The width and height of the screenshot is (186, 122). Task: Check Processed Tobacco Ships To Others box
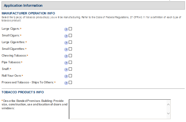[x=70, y=82]
